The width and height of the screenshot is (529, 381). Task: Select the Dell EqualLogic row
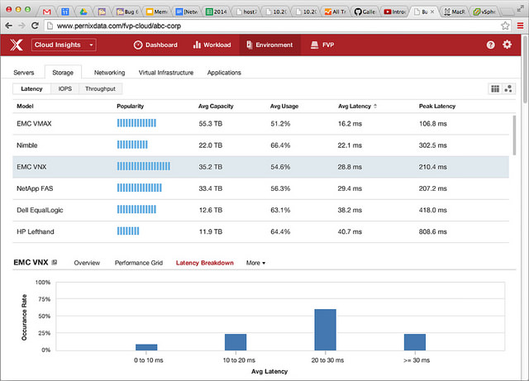pos(261,210)
